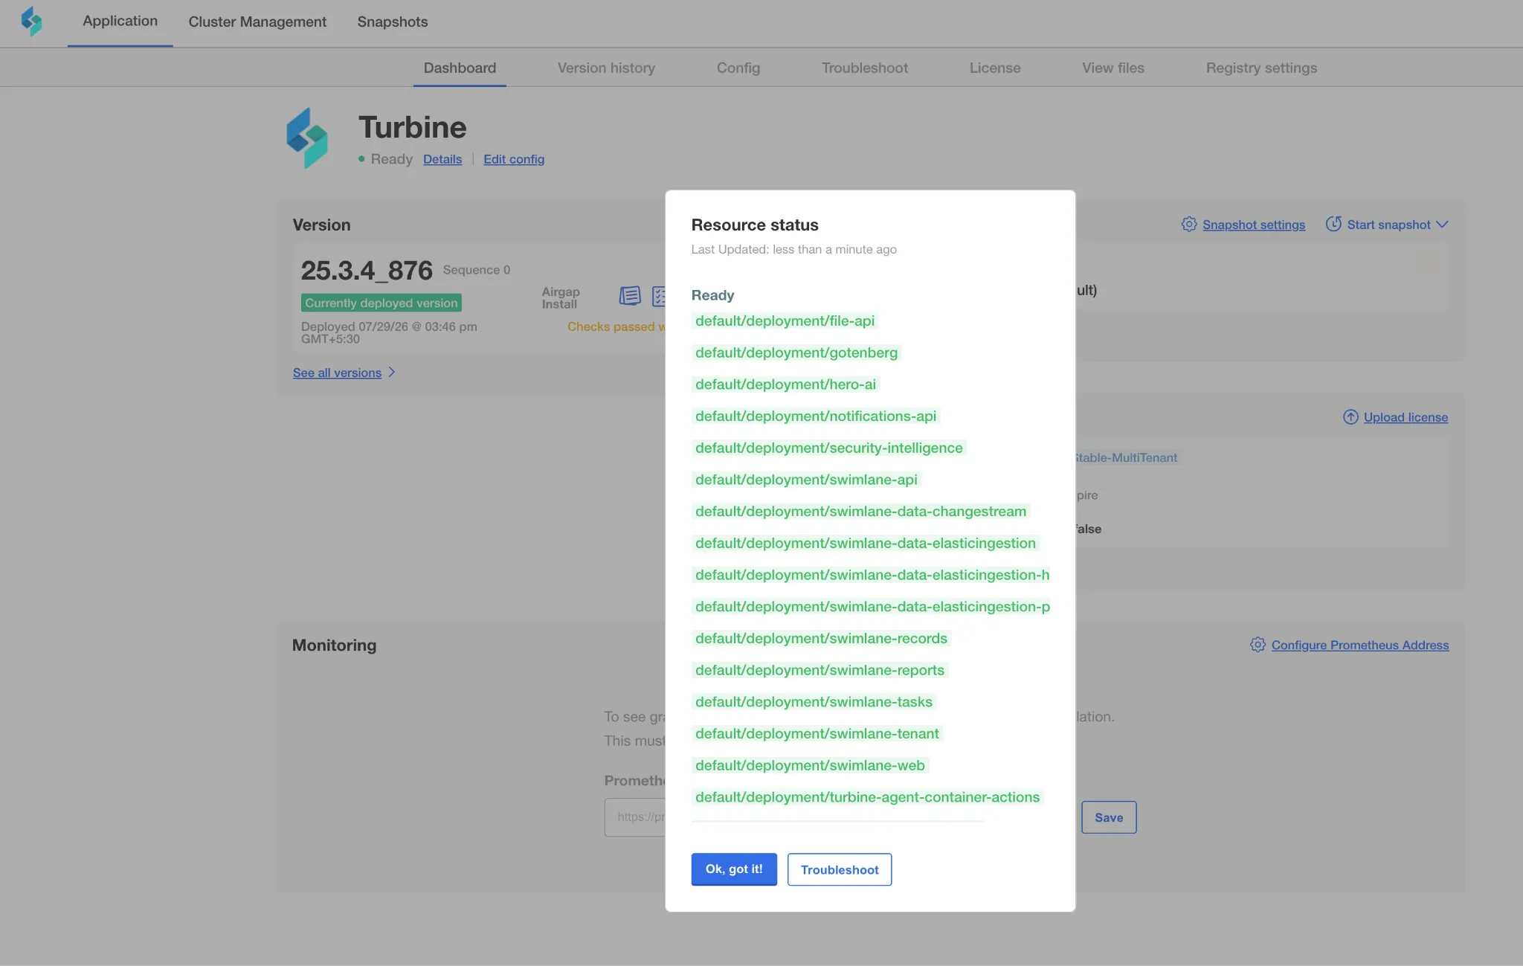
Task: Select default/deployment/file-api resource entry
Action: click(785, 321)
